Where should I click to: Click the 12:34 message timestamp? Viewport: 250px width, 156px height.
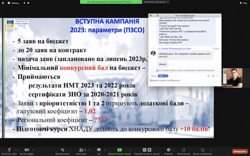216,49
